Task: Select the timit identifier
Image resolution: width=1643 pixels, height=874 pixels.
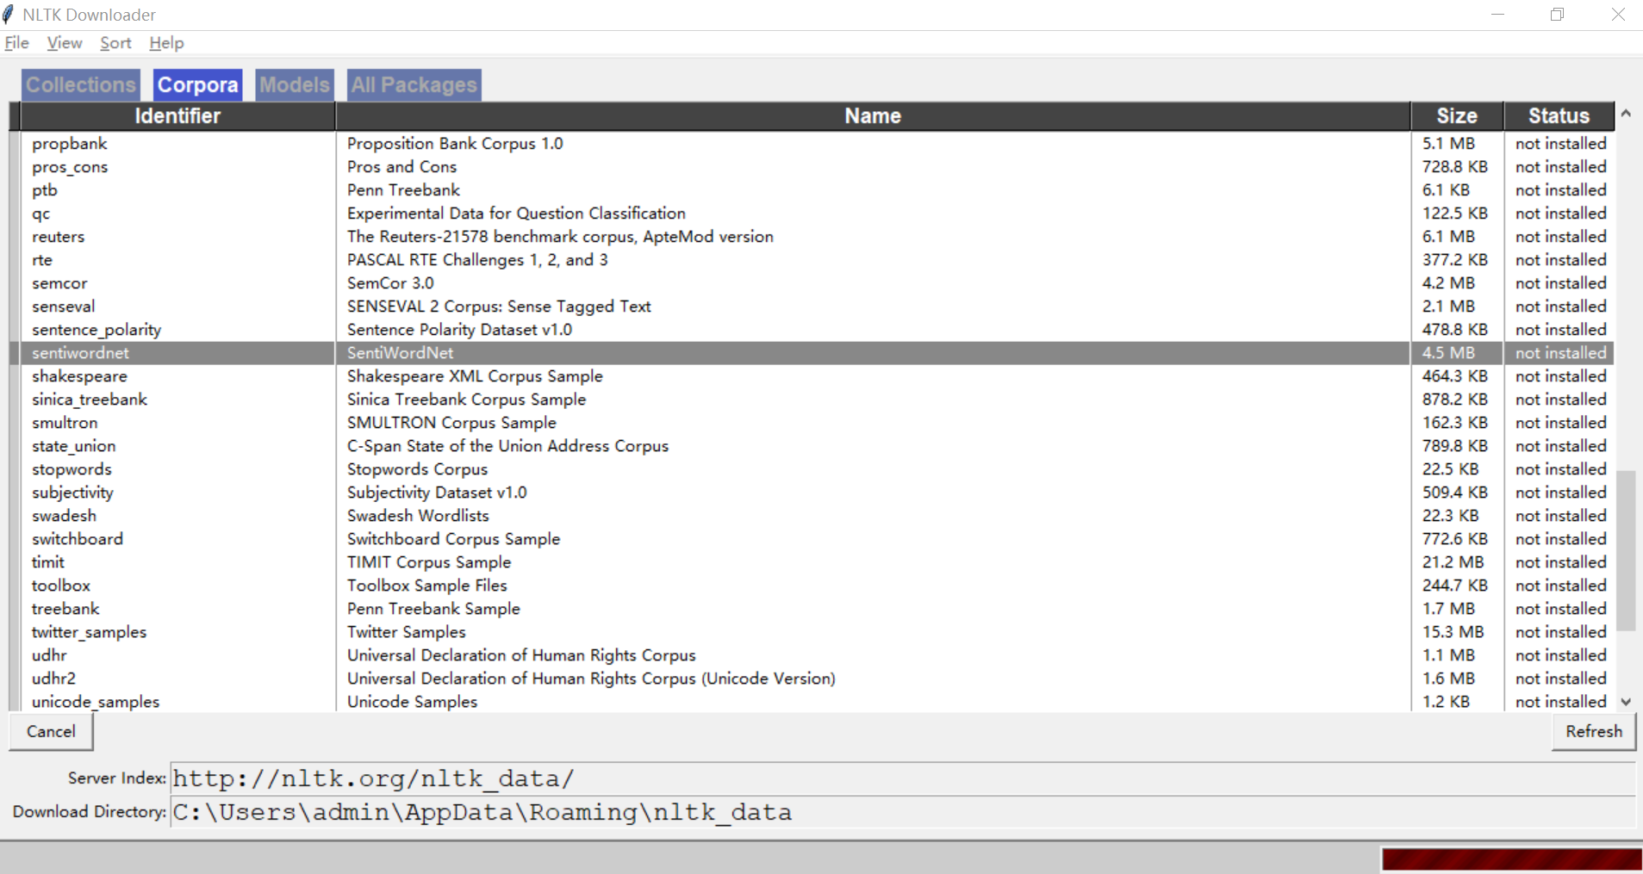Action: coord(48,562)
